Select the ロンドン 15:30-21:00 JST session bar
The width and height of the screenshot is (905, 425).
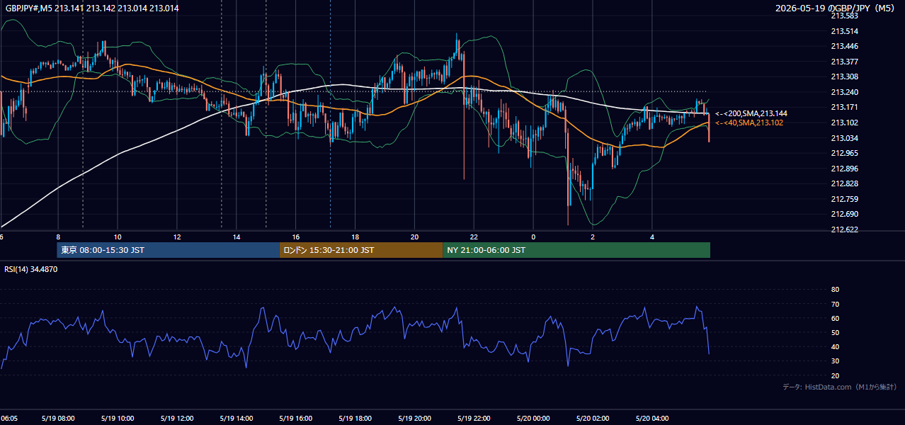click(x=362, y=250)
